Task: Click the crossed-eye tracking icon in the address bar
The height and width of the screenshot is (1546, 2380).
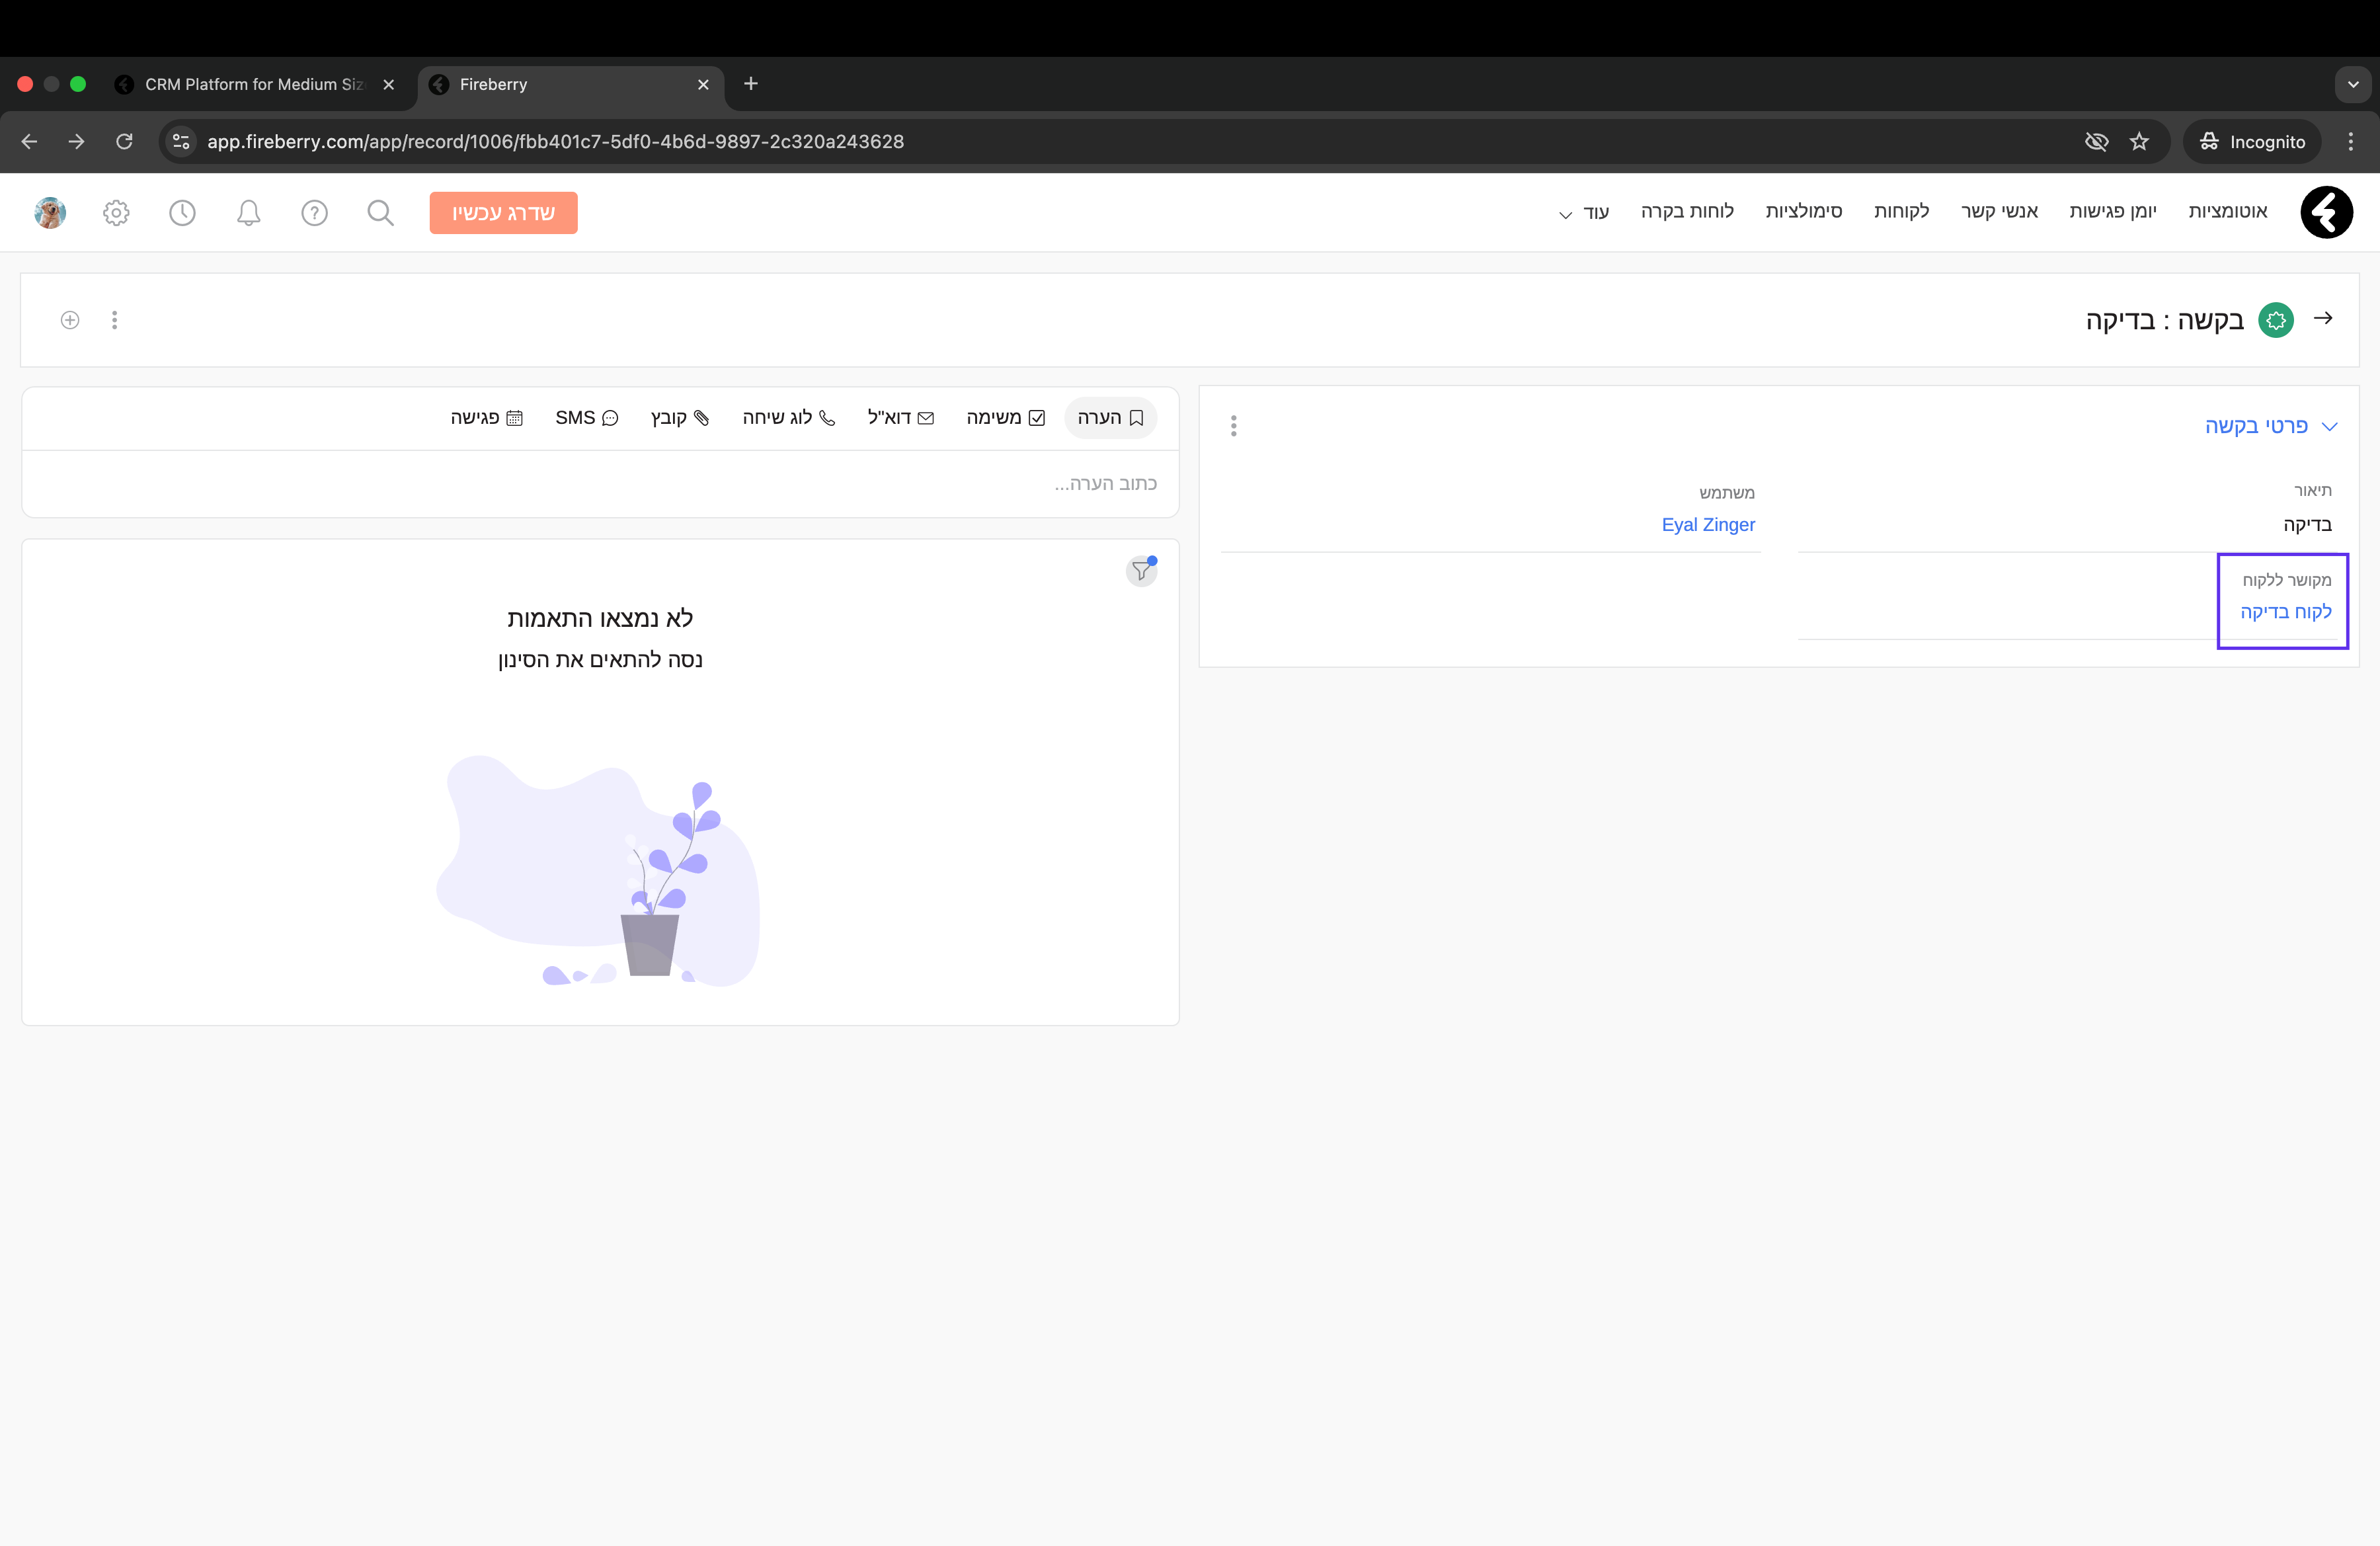Action: tap(2096, 141)
